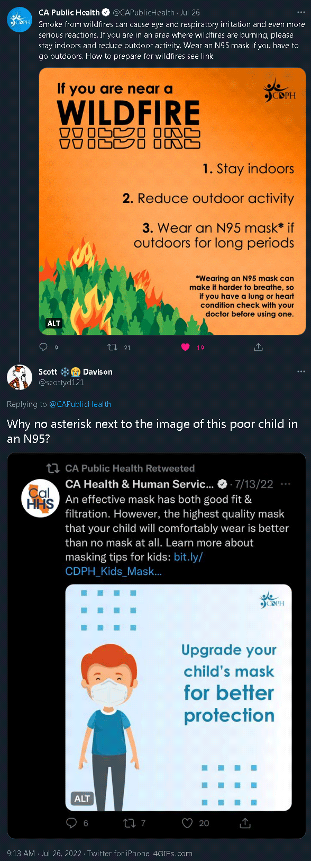Share the quoted CalHHS tweet
The width and height of the screenshot is (311, 861).
click(x=244, y=823)
